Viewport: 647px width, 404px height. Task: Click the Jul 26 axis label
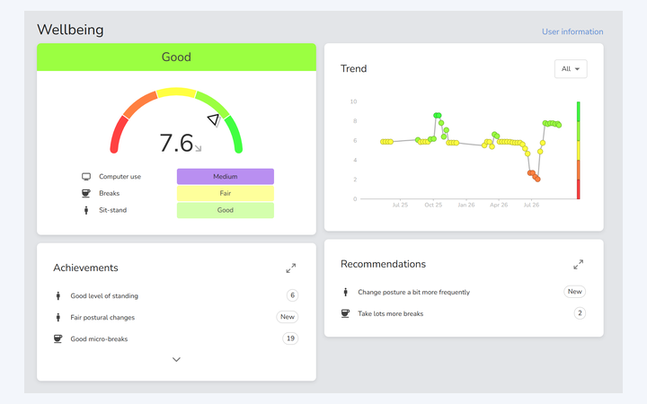(x=531, y=205)
